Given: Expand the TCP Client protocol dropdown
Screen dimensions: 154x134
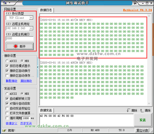Looking at the screenshot, I should [31, 18].
